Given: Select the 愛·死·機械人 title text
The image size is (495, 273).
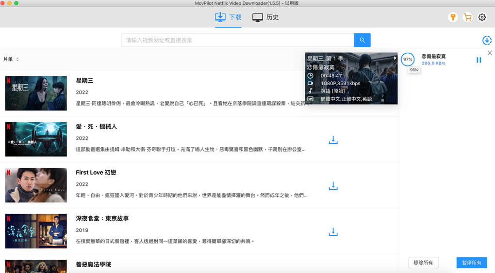Looking at the screenshot, I should pos(96,127).
